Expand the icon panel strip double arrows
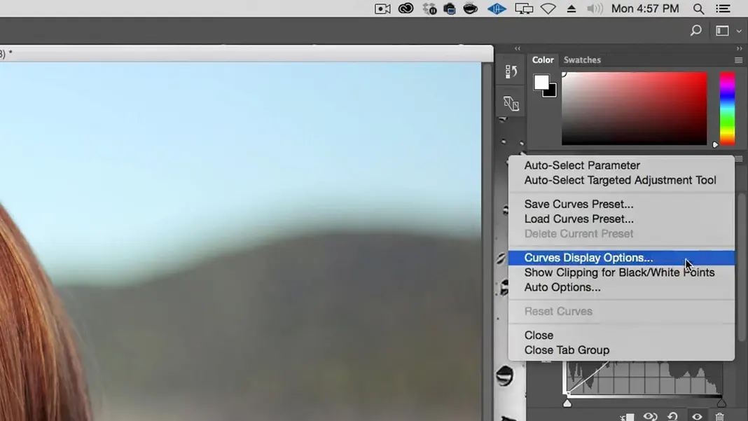The height and width of the screenshot is (421, 748). 518,49
